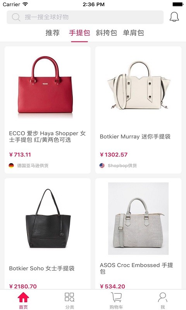186x310 pixels.
Task: Open the 购物车 shopping cart icon
Action: pyautogui.click(x=116, y=297)
